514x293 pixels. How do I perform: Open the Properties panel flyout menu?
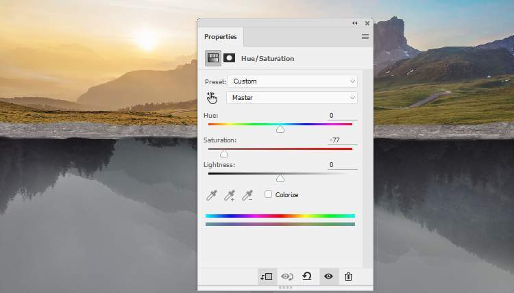[365, 37]
